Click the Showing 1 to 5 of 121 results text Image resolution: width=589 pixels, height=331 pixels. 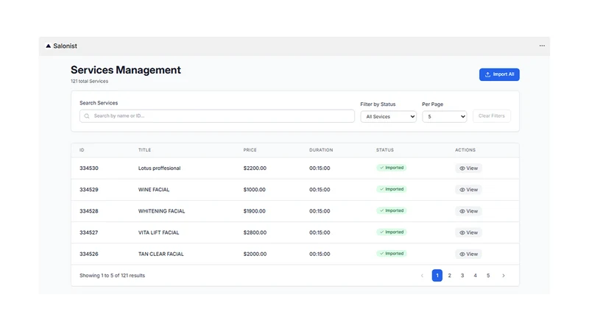[x=113, y=275]
